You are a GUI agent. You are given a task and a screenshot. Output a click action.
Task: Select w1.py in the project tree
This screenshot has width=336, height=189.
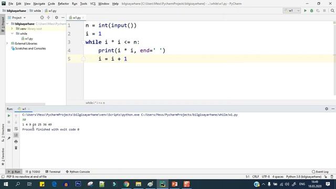[27, 38]
